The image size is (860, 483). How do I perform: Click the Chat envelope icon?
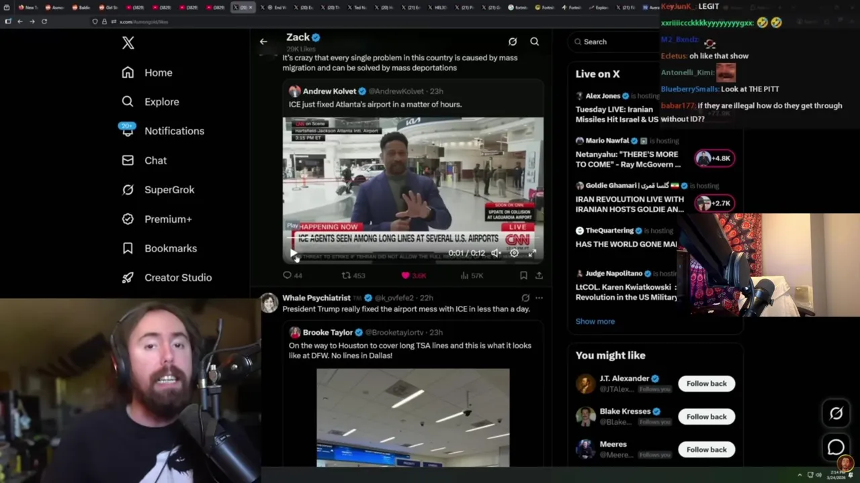coord(128,160)
